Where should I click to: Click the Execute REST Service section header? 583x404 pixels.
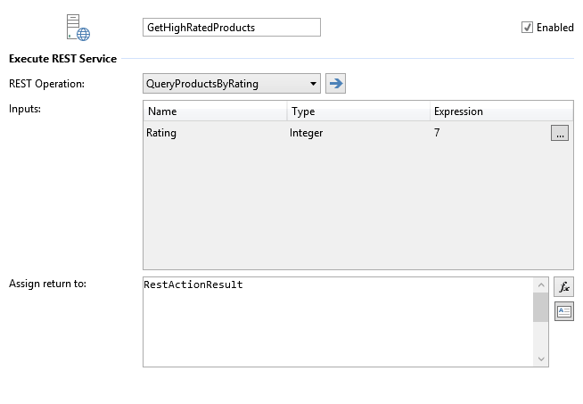pyautogui.click(x=62, y=59)
